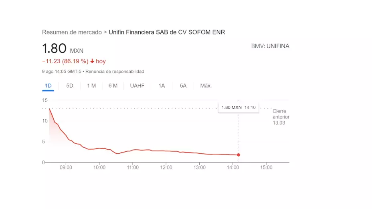Click the Unifin Financiera SAB company name

(167, 32)
